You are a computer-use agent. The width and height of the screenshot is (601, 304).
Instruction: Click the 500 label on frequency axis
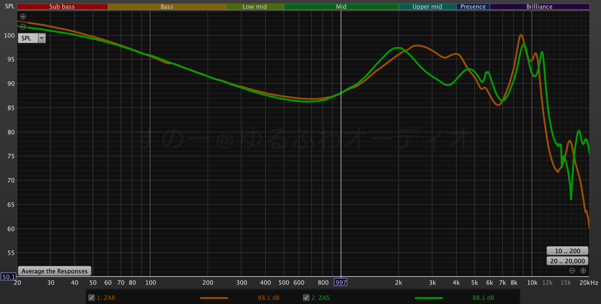(284, 283)
